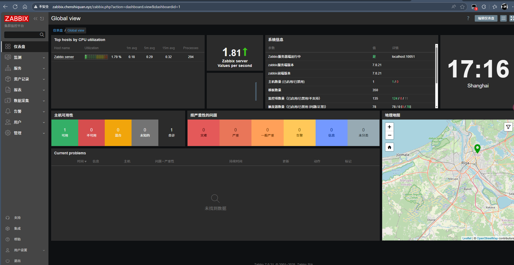Screen dimensions: 514x265
Task: Click the 集成 integrations icon
Action: pyautogui.click(x=8, y=229)
